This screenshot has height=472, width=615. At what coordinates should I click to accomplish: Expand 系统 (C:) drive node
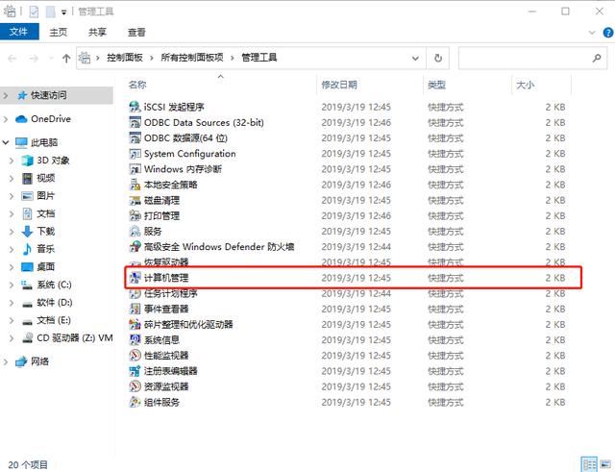point(12,285)
